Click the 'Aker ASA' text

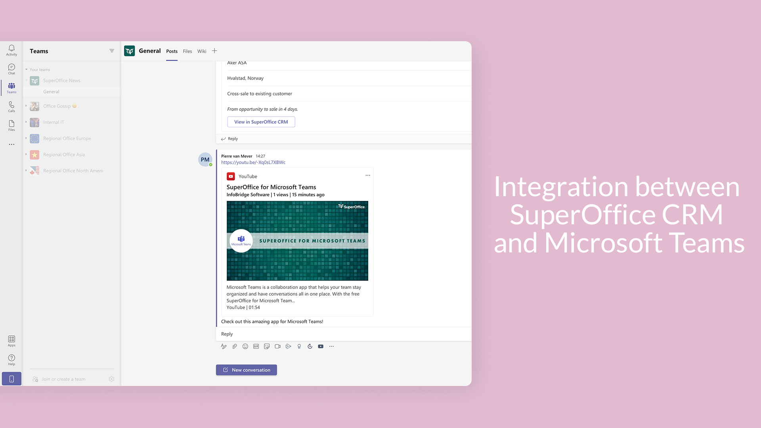click(237, 63)
